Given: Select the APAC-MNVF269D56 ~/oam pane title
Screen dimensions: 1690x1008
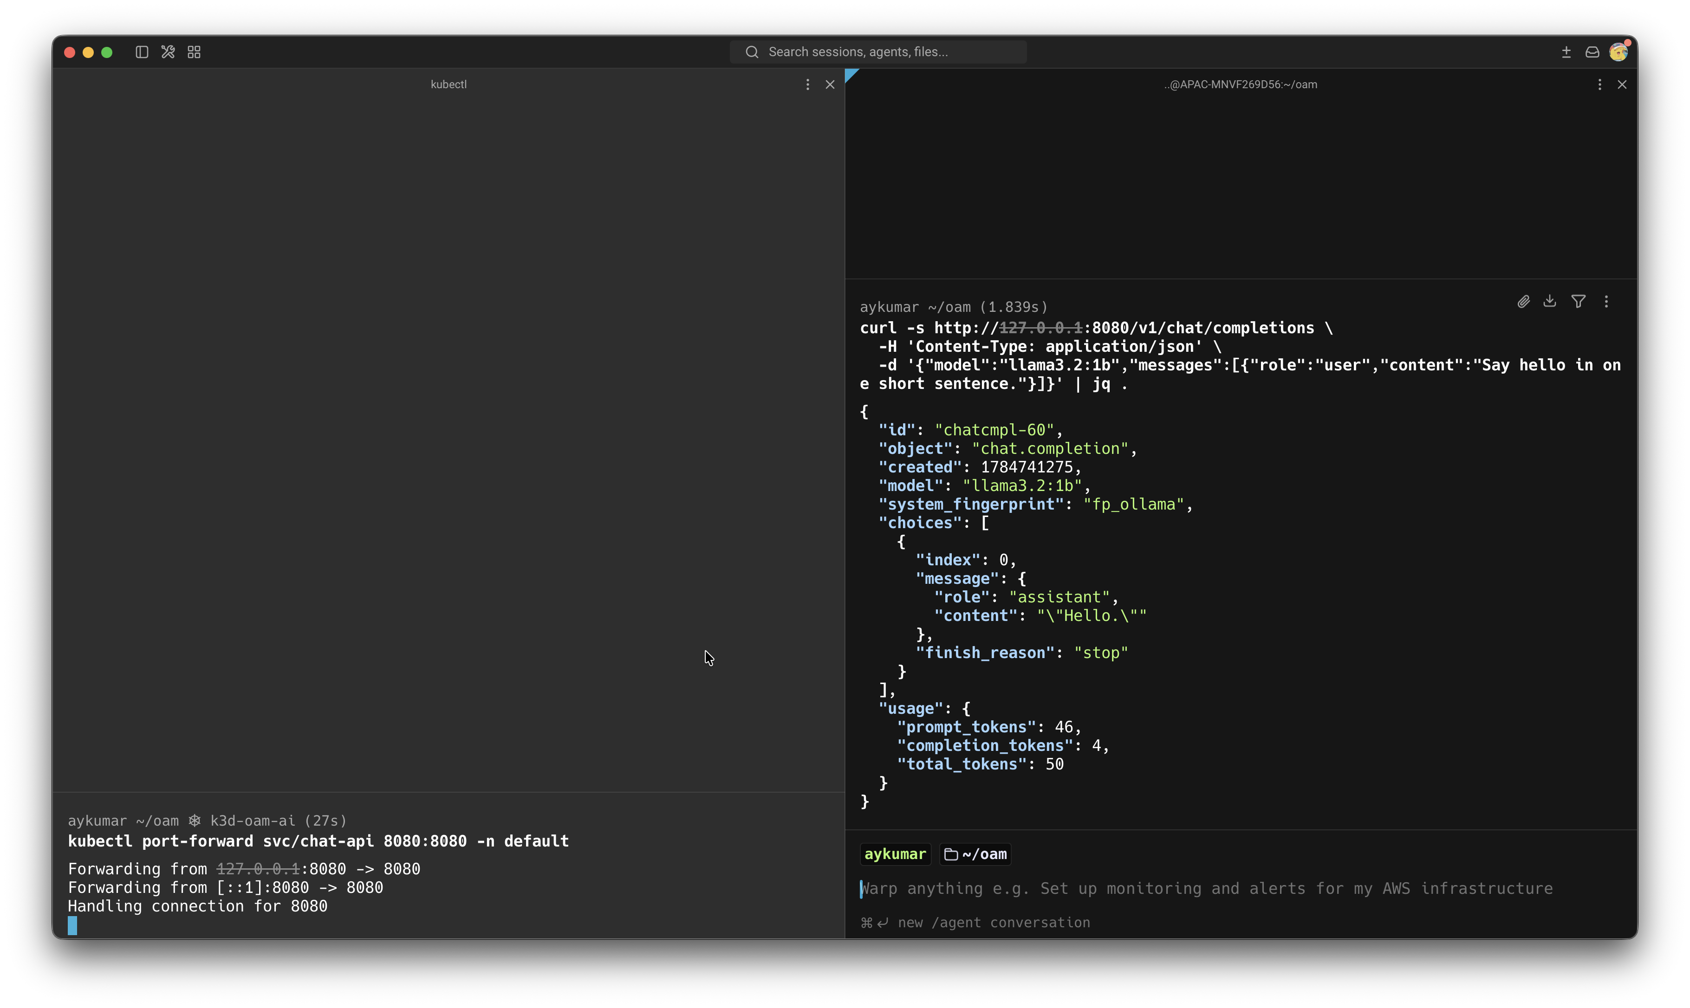Looking at the screenshot, I should tap(1240, 84).
